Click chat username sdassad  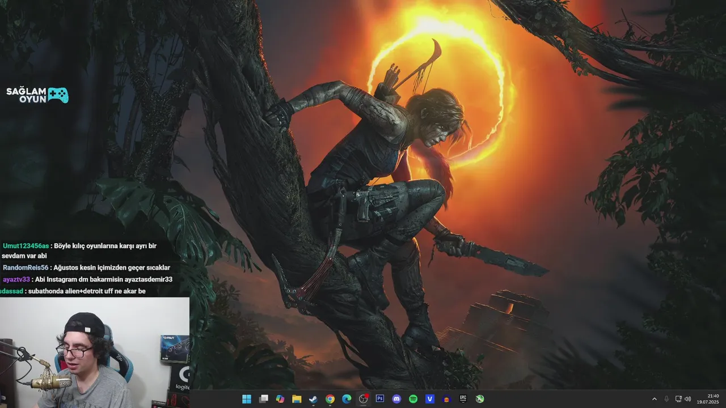coord(11,291)
